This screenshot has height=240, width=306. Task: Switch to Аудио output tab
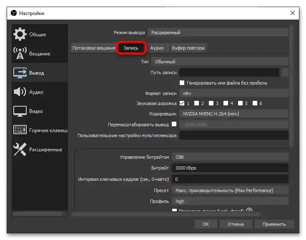tap(157, 48)
